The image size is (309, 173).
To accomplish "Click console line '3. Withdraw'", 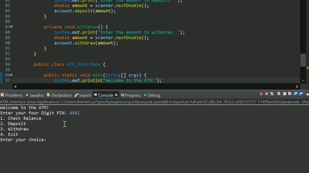I will point(14,129).
